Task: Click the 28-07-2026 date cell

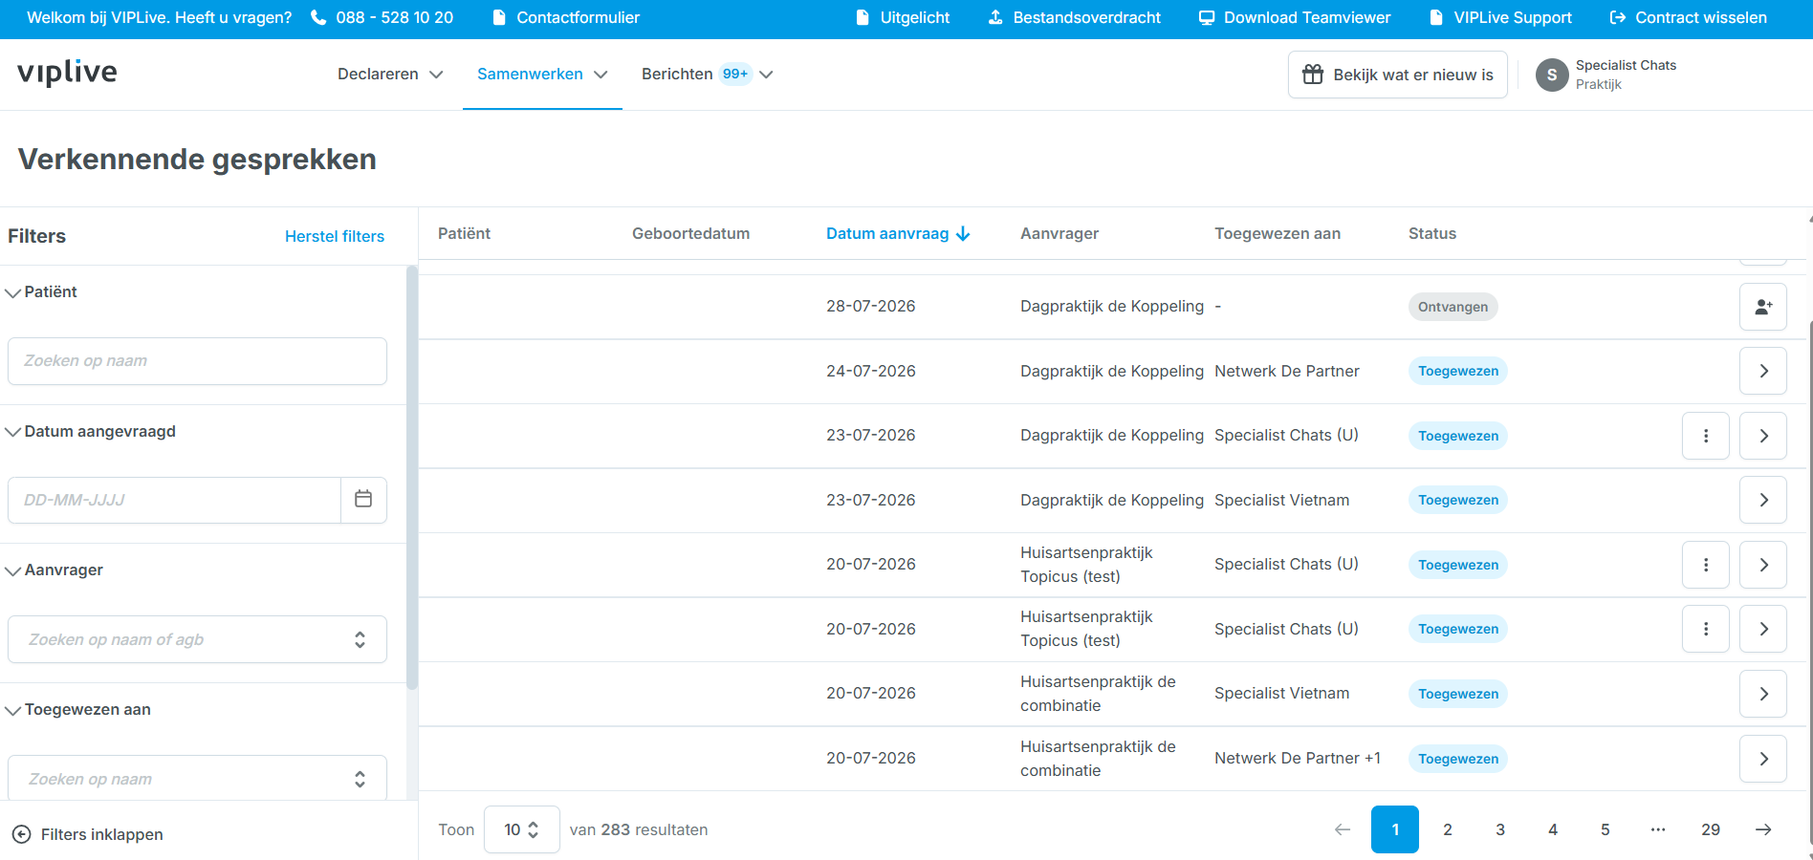Action: (871, 306)
